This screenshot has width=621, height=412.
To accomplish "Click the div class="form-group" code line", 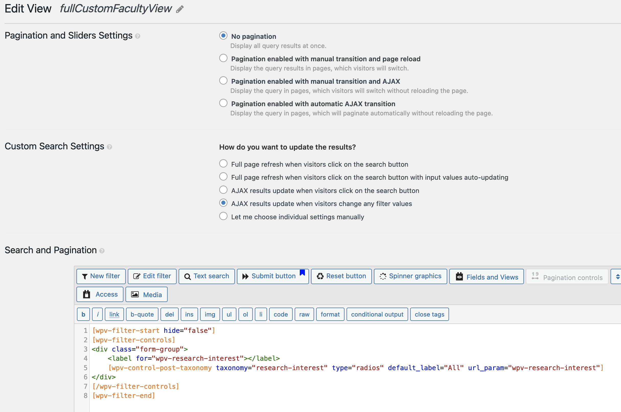I will [140, 349].
